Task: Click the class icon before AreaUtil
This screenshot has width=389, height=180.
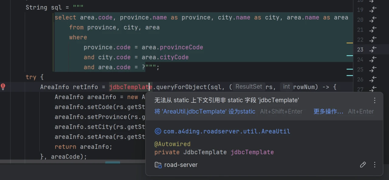Action: pos(158,131)
